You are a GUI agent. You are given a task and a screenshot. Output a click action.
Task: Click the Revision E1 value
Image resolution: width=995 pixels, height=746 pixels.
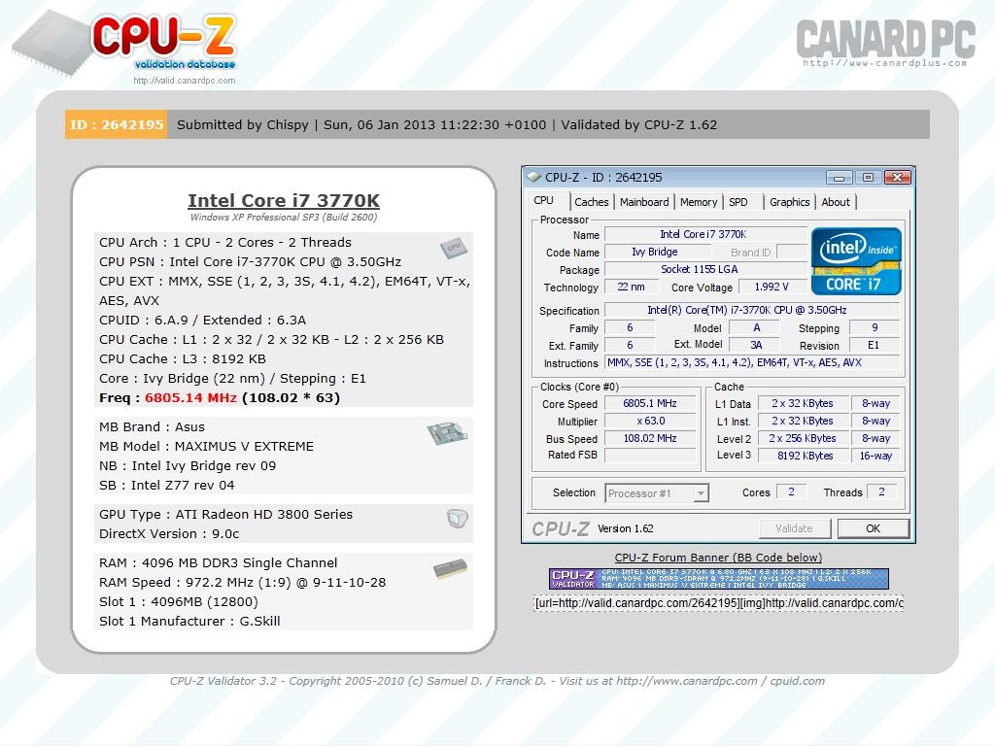coord(874,345)
